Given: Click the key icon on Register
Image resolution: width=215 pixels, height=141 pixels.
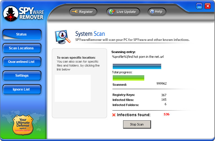Looking at the screenshot, I should [75, 12].
